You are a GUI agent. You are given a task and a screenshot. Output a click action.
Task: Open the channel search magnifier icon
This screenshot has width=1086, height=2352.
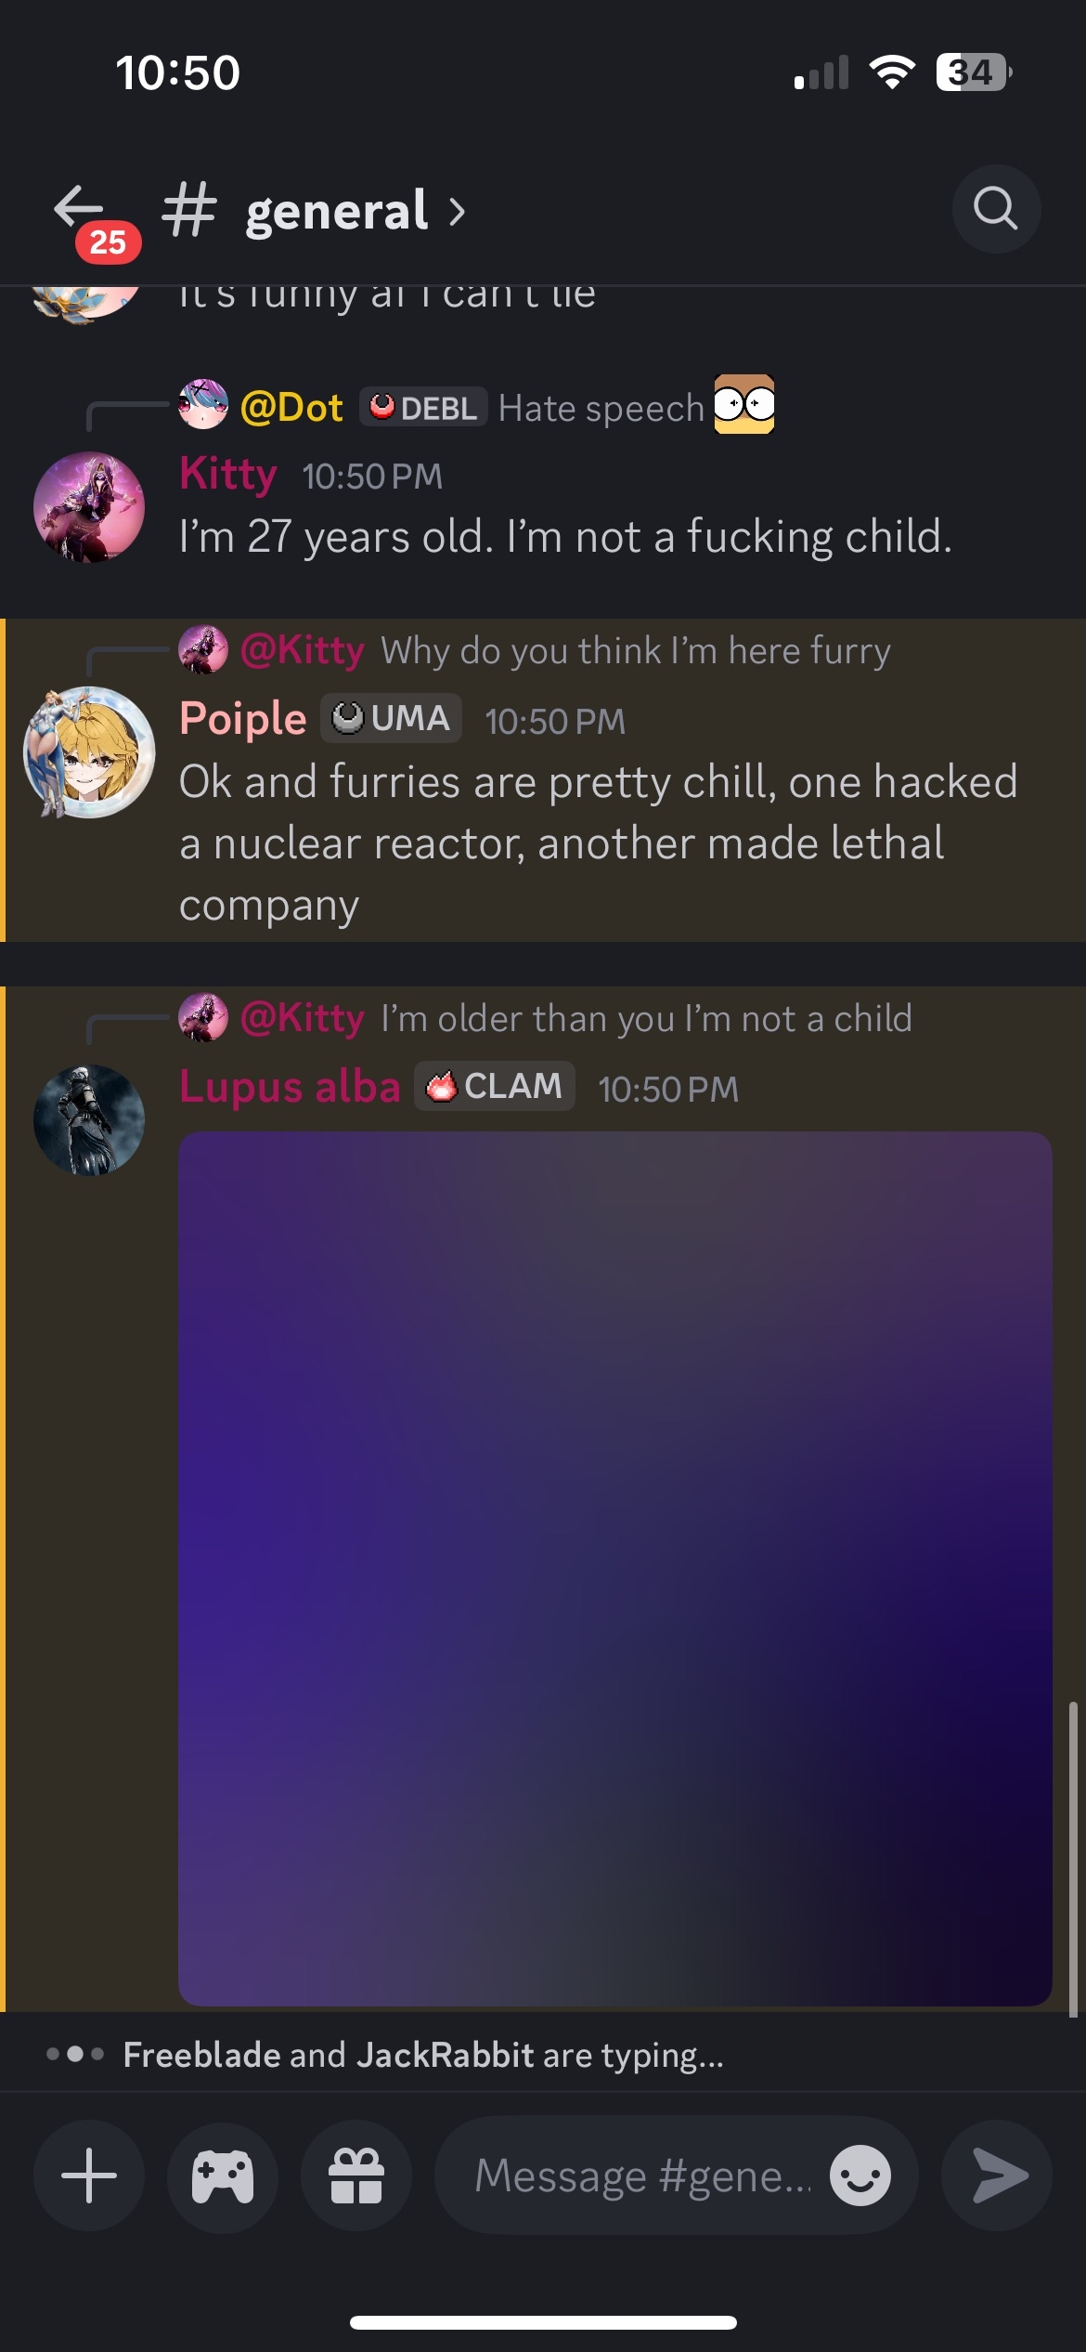coord(996,209)
